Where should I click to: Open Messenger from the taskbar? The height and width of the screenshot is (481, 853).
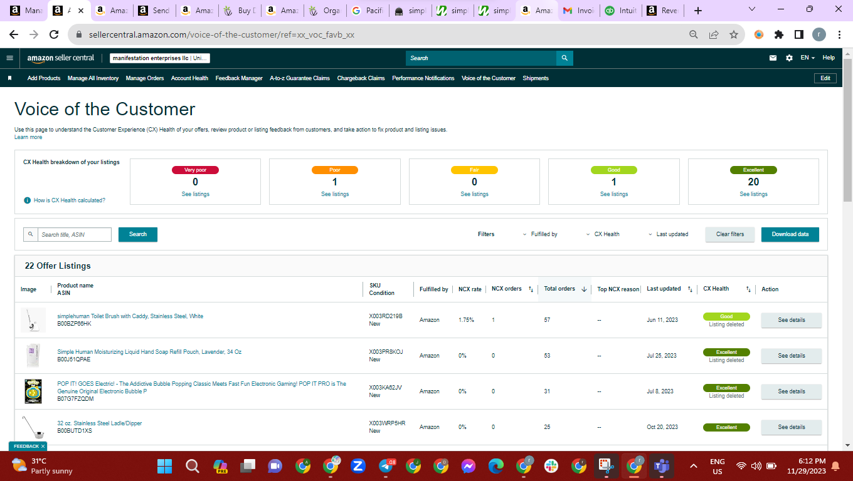(x=469, y=466)
